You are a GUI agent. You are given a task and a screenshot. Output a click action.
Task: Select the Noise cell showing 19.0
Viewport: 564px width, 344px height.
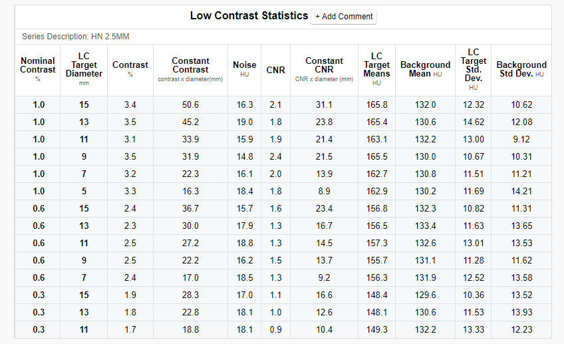pos(244,122)
